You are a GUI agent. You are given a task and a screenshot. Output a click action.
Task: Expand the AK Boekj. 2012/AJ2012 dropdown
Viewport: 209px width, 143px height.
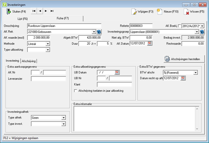pyautogui.click(x=202, y=26)
